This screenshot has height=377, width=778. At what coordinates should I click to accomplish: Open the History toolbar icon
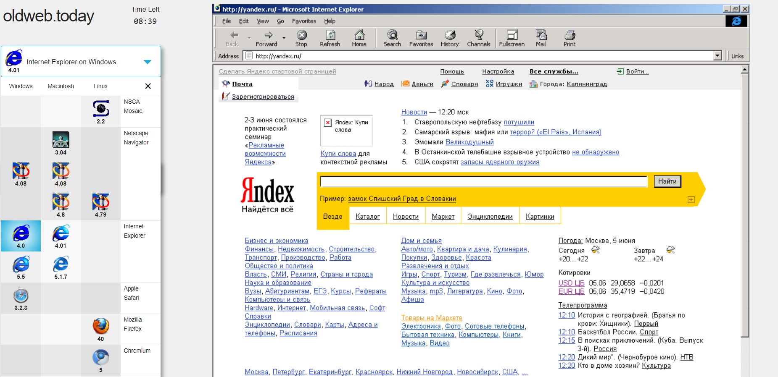449,38
